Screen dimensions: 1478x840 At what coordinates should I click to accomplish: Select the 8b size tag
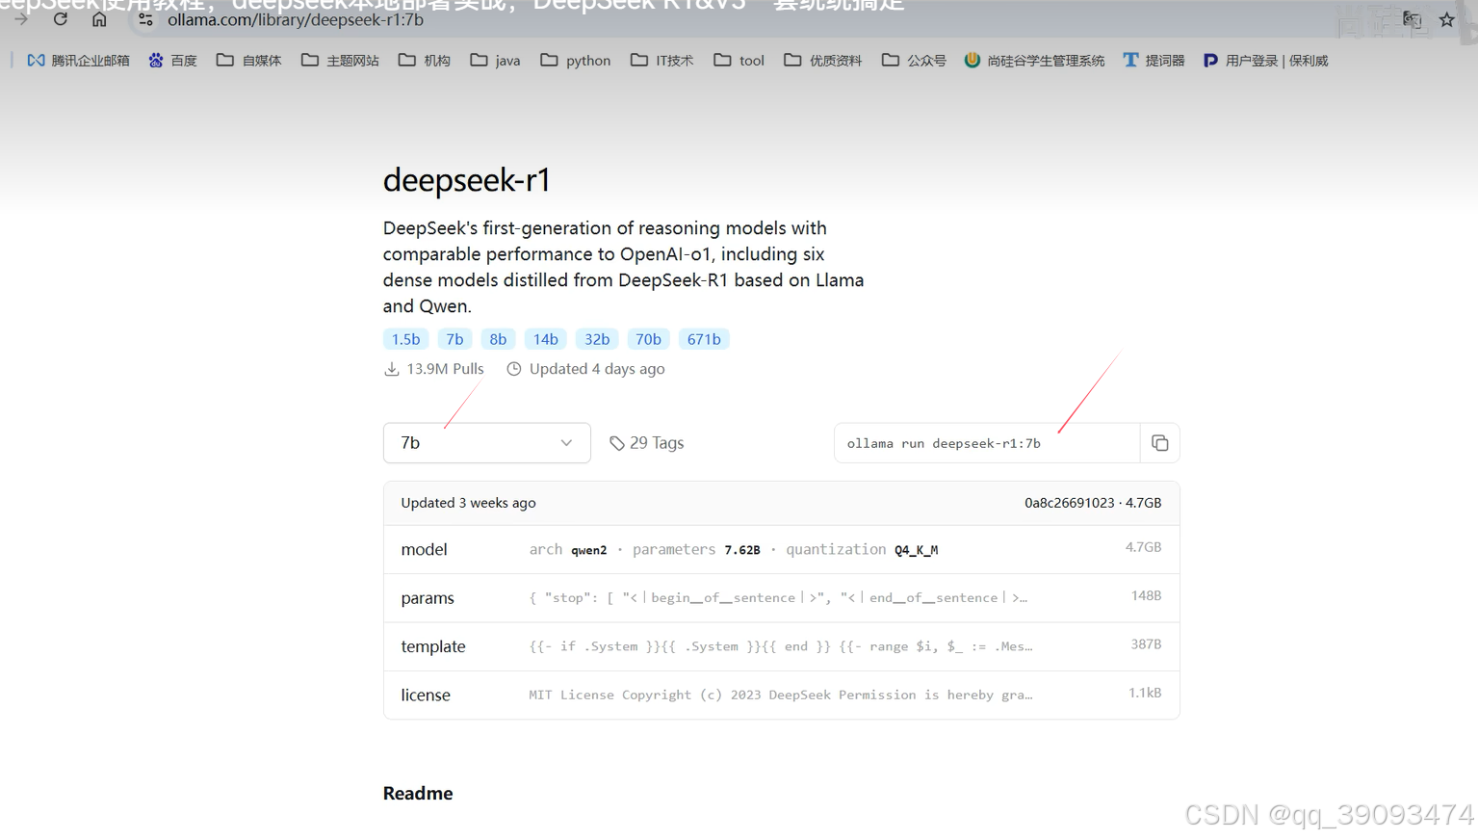pos(498,339)
